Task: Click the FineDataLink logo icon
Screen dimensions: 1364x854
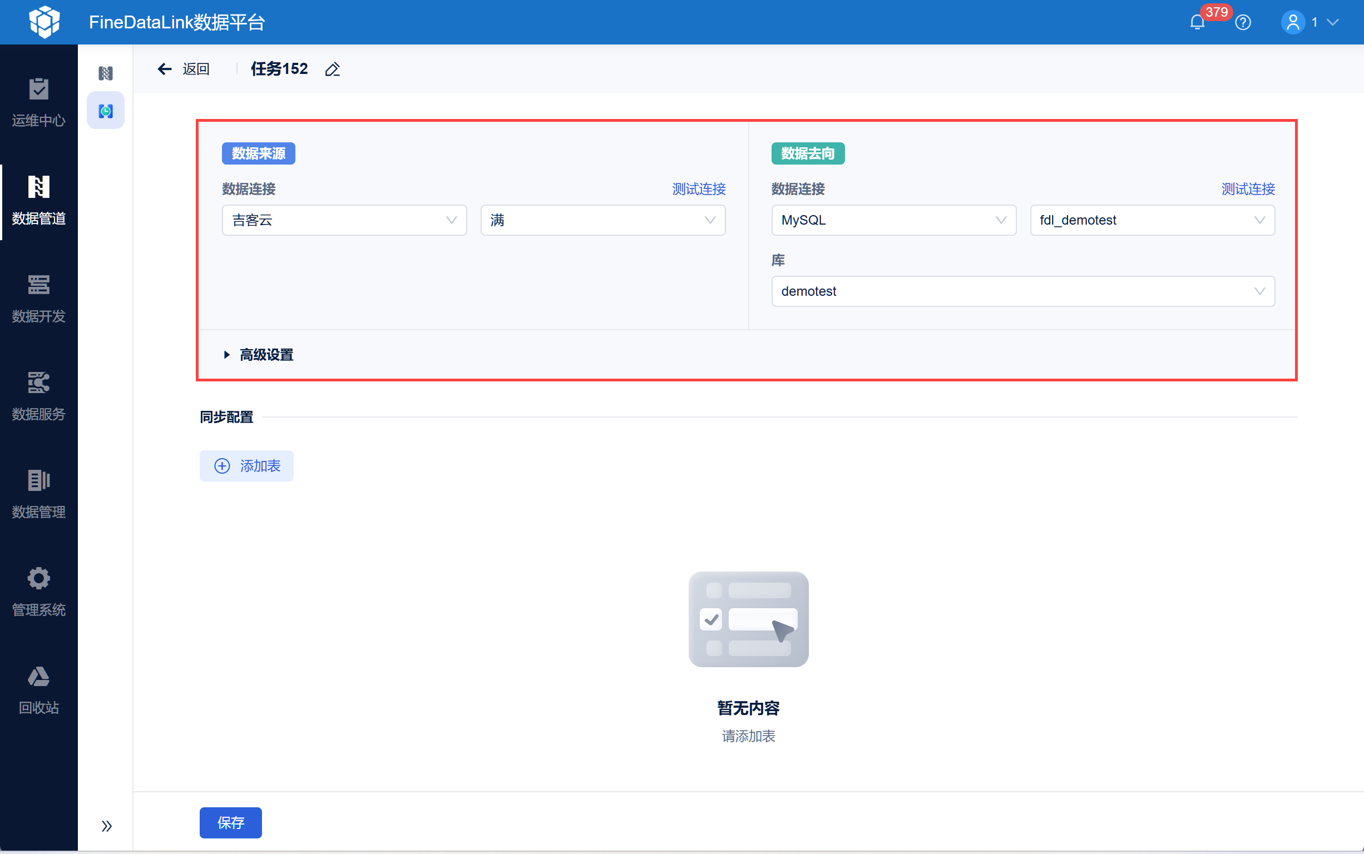Action: 44,22
